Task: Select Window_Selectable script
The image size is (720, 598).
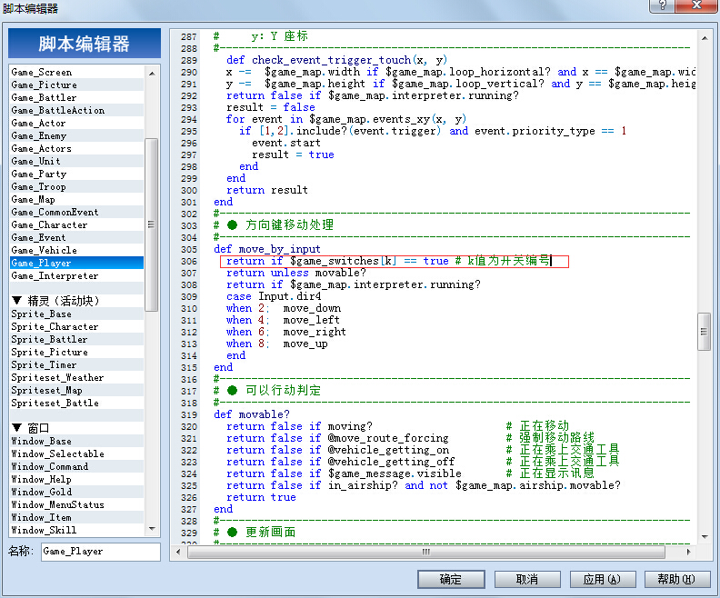Action: click(x=76, y=453)
